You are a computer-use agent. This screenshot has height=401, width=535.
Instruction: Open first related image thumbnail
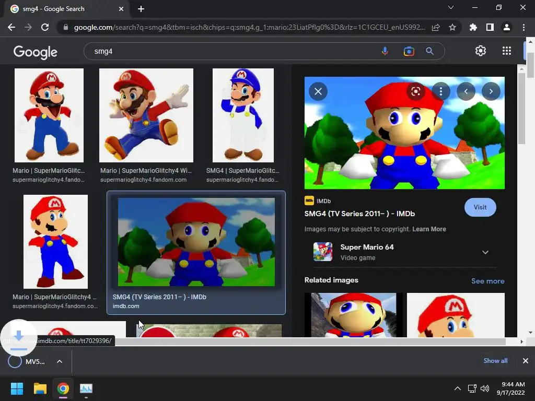point(354,315)
